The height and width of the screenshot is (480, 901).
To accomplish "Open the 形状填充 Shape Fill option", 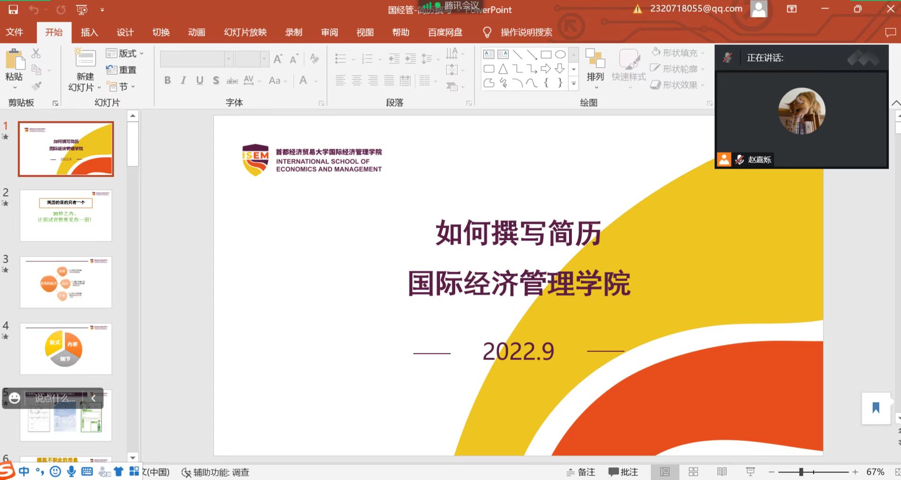I will (x=676, y=53).
